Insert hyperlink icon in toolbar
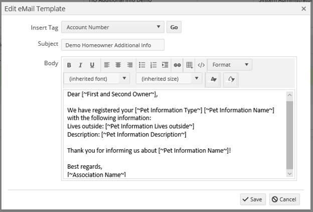 177,65
